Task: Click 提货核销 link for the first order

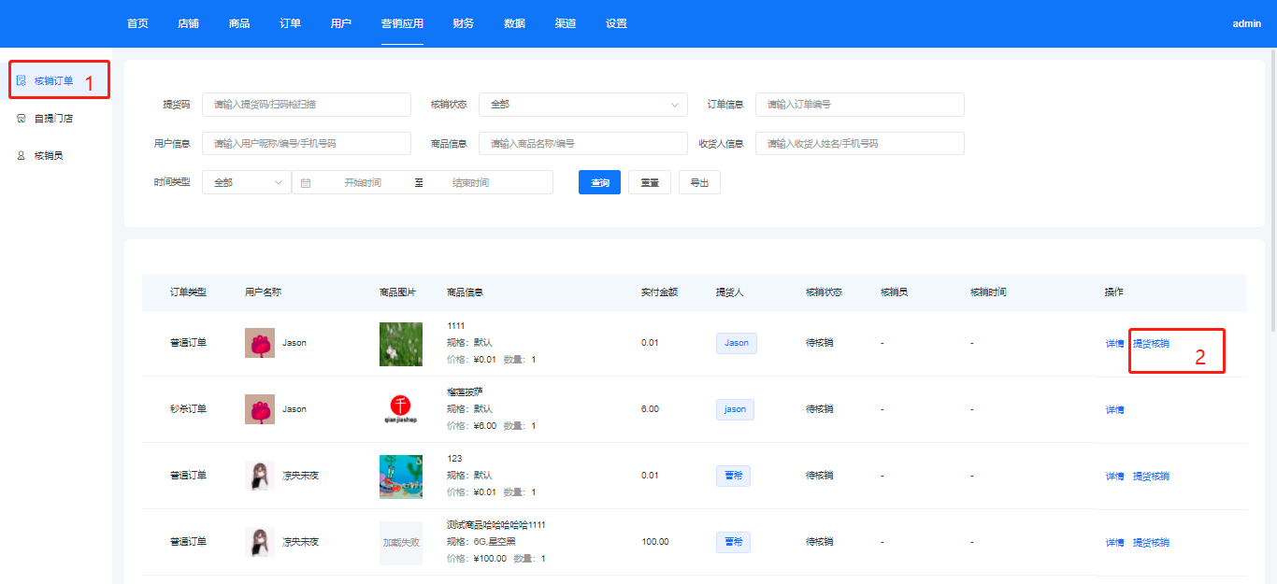Action: coord(1151,344)
